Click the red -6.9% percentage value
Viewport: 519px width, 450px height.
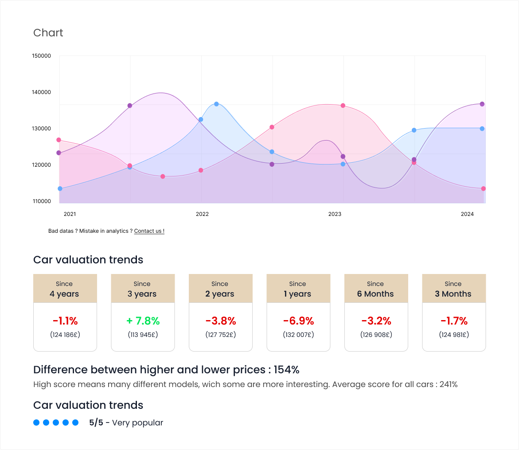pyautogui.click(x=298, y=321)
